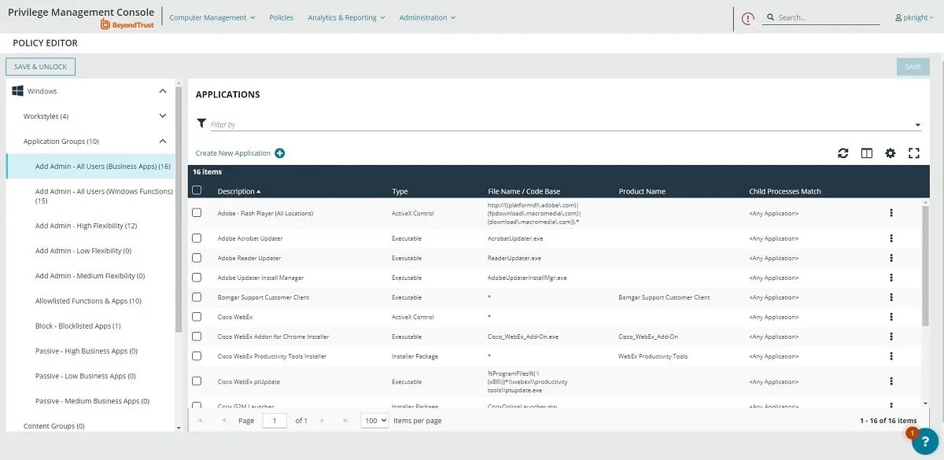Open grid settings gear icon
This screenshot has height=460, width=944.
pyautogui.click(x=891, y=153)
